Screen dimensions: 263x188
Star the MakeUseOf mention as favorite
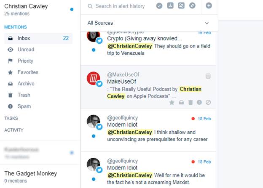pyautogui.click(x=172, y=102)
